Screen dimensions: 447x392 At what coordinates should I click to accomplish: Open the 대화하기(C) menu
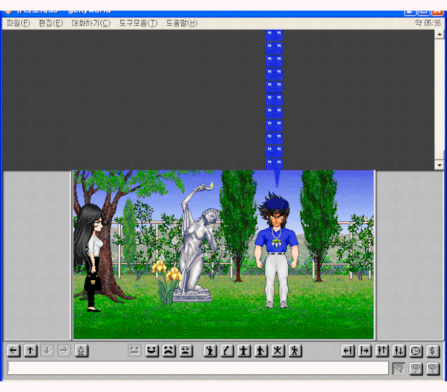pyautogui.click(x=91, y=23)
